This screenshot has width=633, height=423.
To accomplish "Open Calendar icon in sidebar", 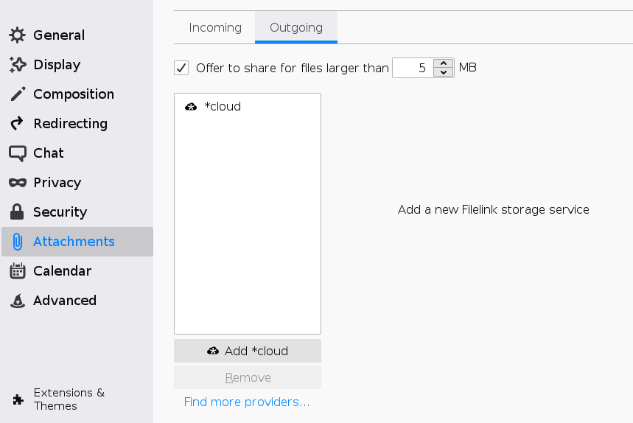I will tap(17, 271).
